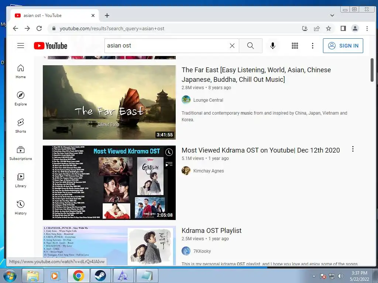Start voice search with microphone icon
378x283 pixels.
pyautogui.click(x=273, y=46)
